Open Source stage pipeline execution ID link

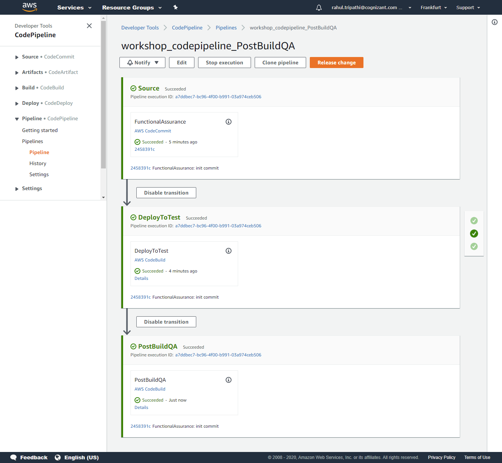click(218, 97)
